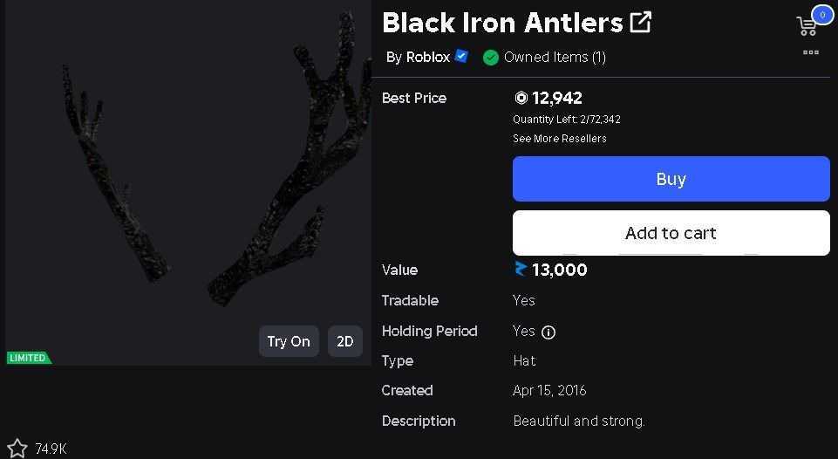Viewport: 838px width, 459px height.
Task: Click the LIMITED label badge
Action: (29, 358)
